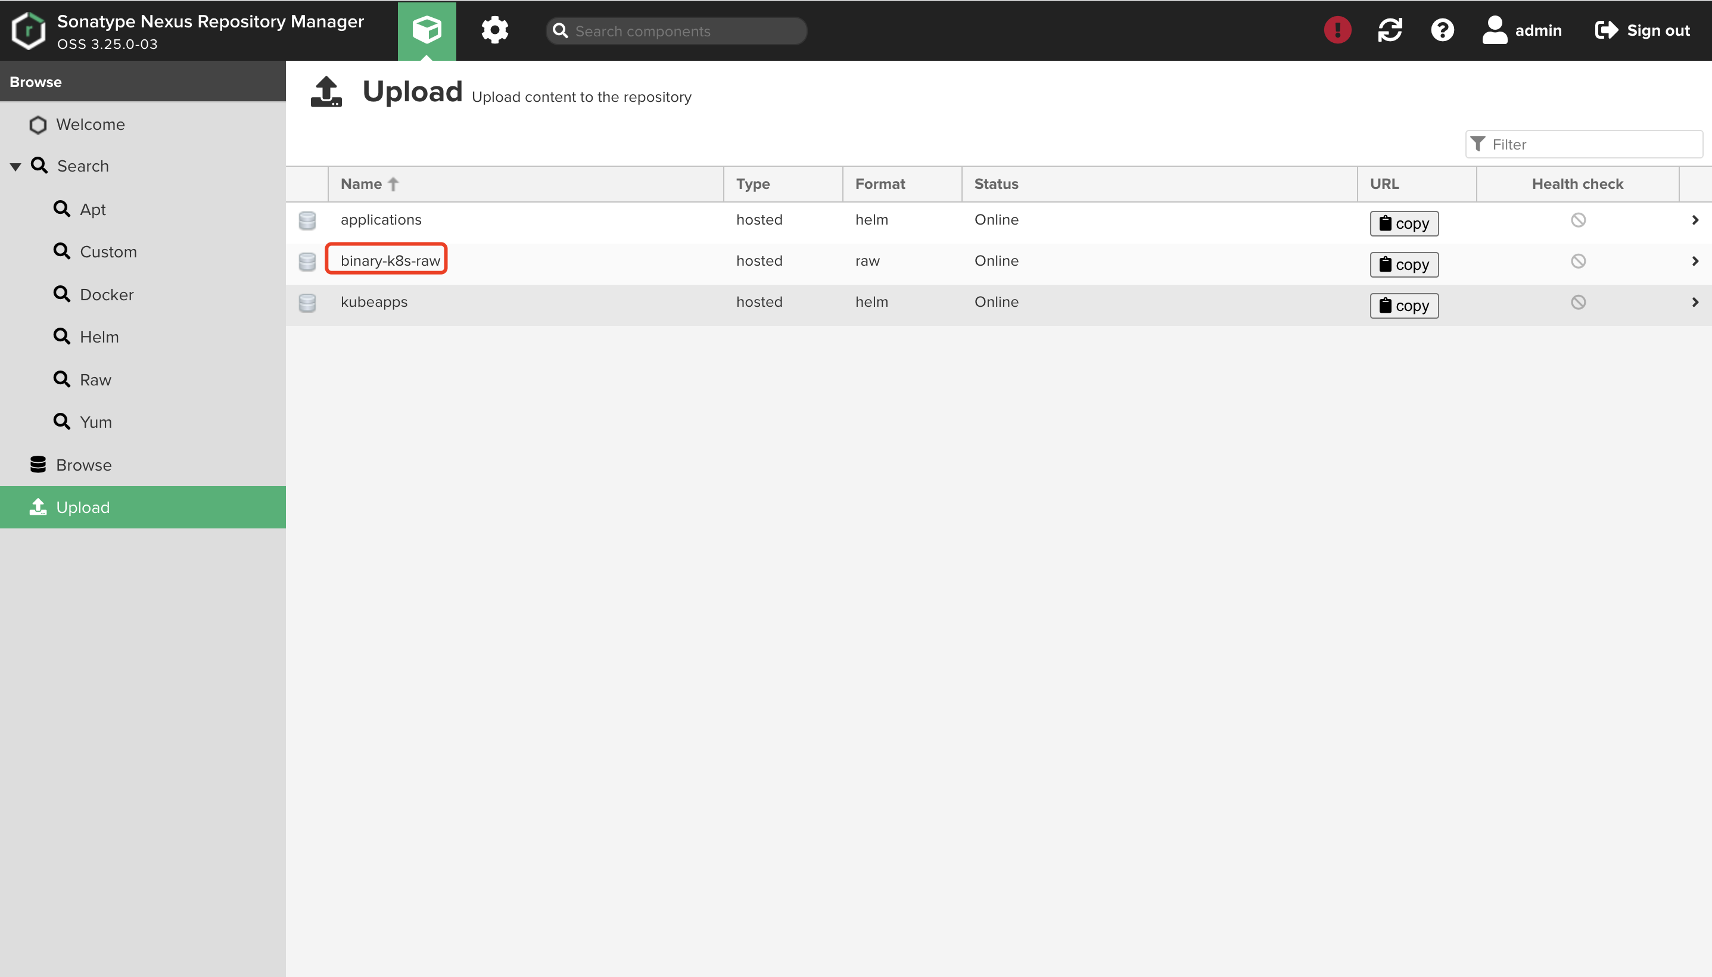Copy URL of kubeapps repository
This screenshot has height=977, width=1712.
coord(1404,306)
